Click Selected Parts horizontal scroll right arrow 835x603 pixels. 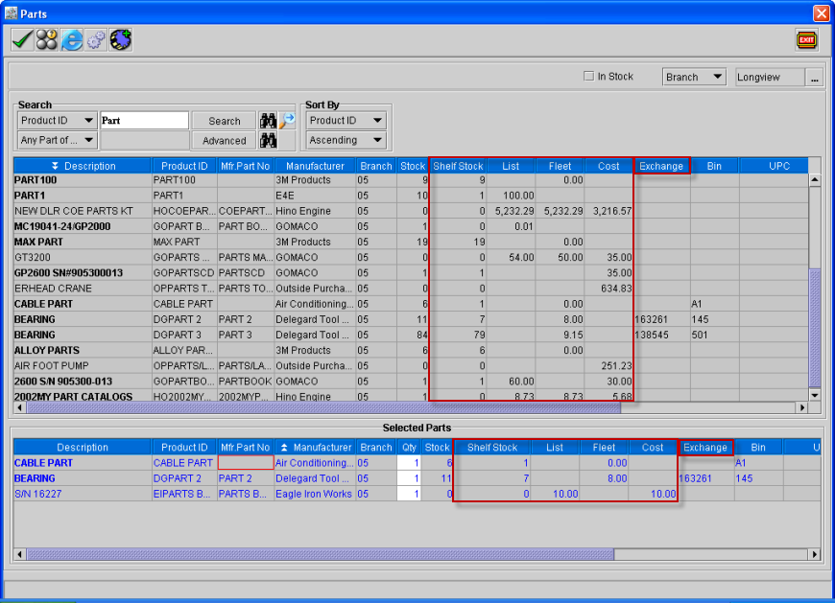pos(815,555)
